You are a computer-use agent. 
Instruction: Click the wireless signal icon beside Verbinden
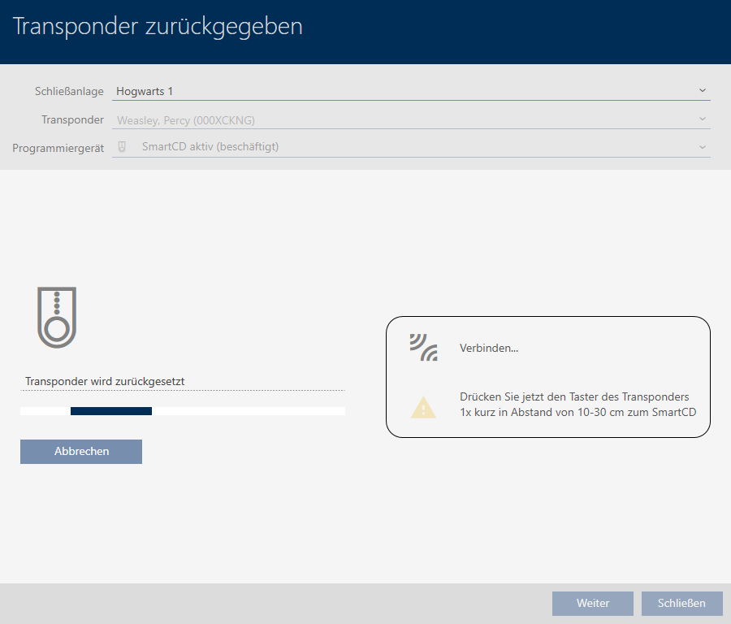[x=423, y=348]
